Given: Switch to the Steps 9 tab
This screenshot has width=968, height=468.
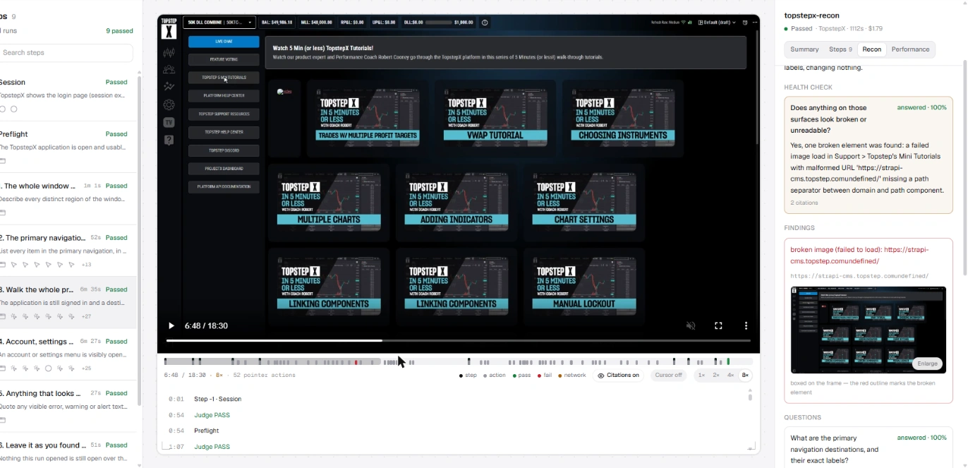Looking at the screenshot, I should coord(840,49).
